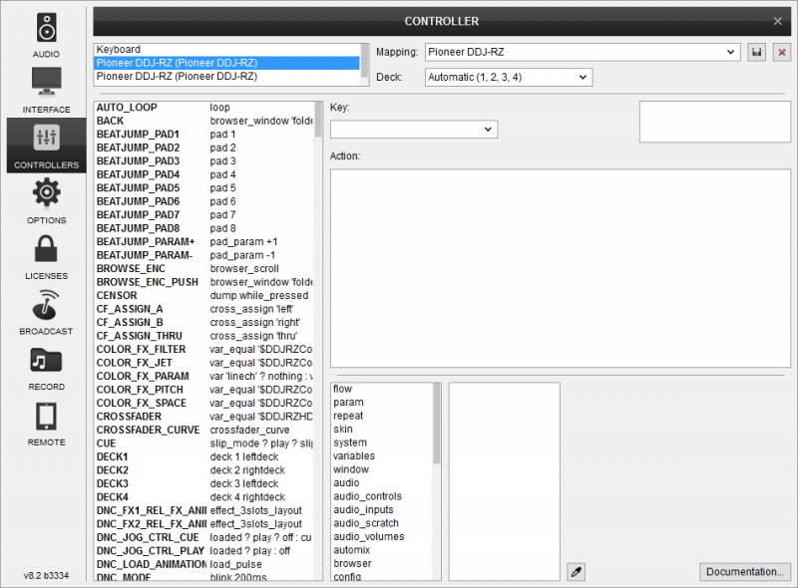Select the DNC_FX1_REL_FX_ANII key row
798x588 pixels.
[x=204, y=510]
